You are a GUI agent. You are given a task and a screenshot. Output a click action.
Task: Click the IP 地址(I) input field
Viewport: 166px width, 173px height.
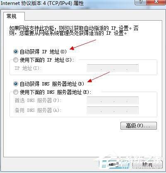(113, 68)
